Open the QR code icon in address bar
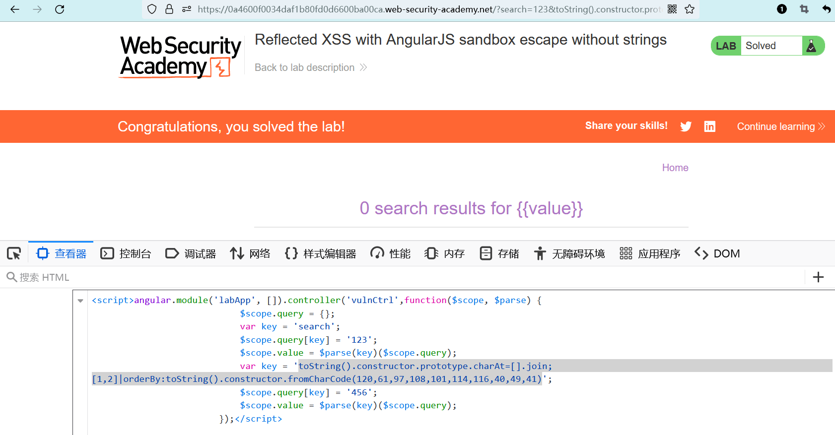 [x=672, y=9]
